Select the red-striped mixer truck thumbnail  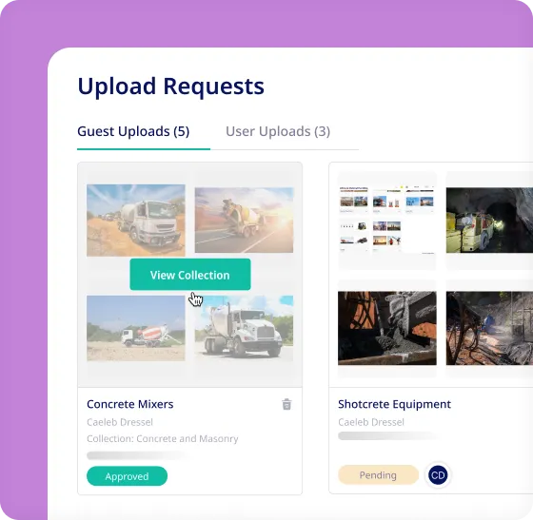pyautogui.click(x=136, y=328)
